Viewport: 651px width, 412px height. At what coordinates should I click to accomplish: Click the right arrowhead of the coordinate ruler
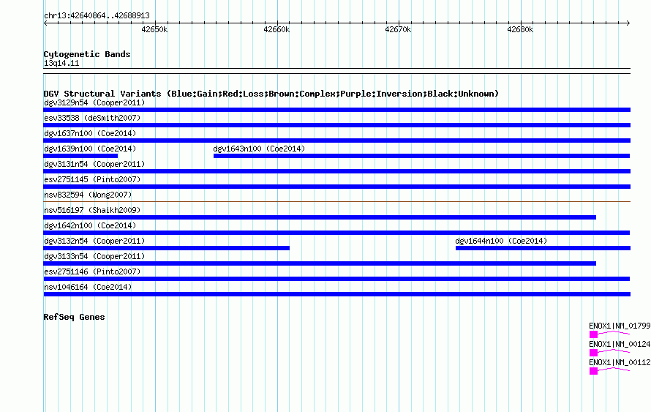pyautogui.click(x=628, y=23)
